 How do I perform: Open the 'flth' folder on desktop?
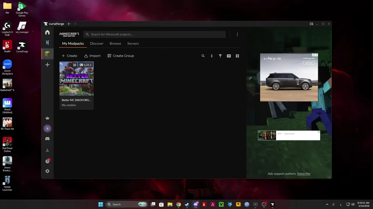tap(7, 8)
